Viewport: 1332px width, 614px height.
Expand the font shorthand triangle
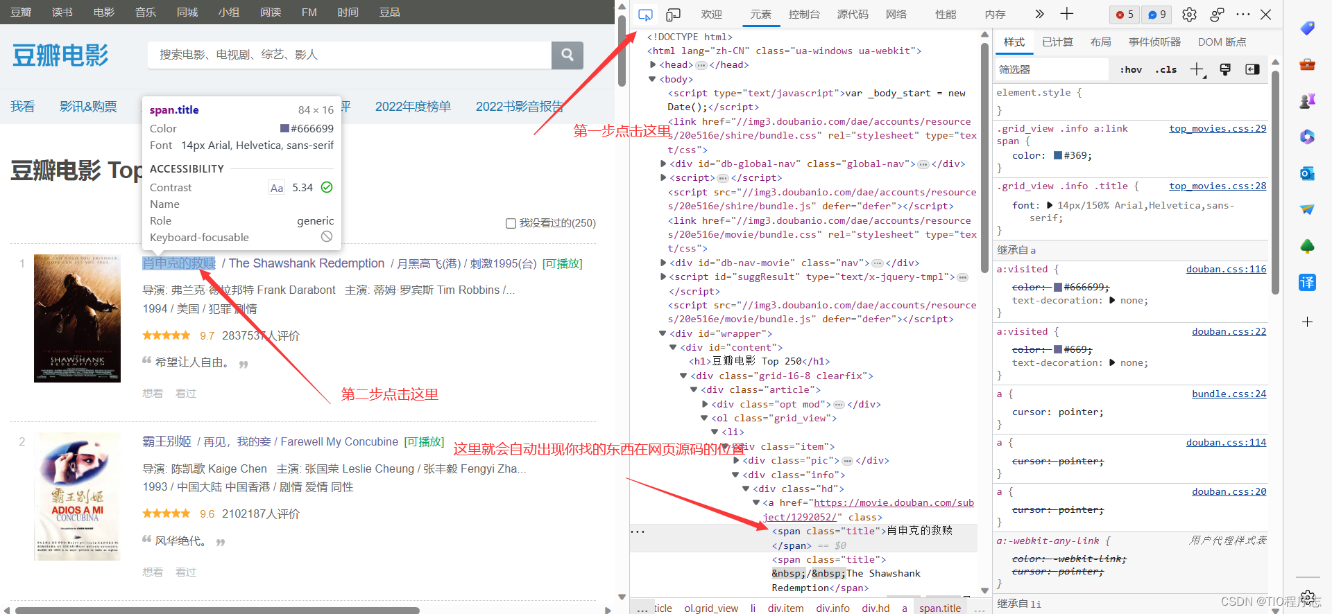click(x=1050, y=205)
